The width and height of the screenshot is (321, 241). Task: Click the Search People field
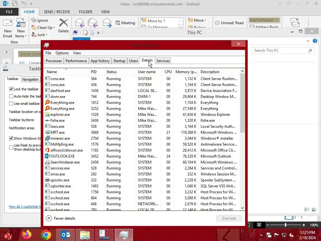pyautogui.click(x=264, y=20)
